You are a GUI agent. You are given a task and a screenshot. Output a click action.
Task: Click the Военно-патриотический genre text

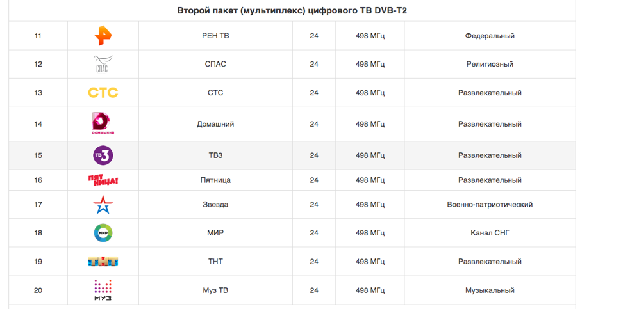[490, 205]
